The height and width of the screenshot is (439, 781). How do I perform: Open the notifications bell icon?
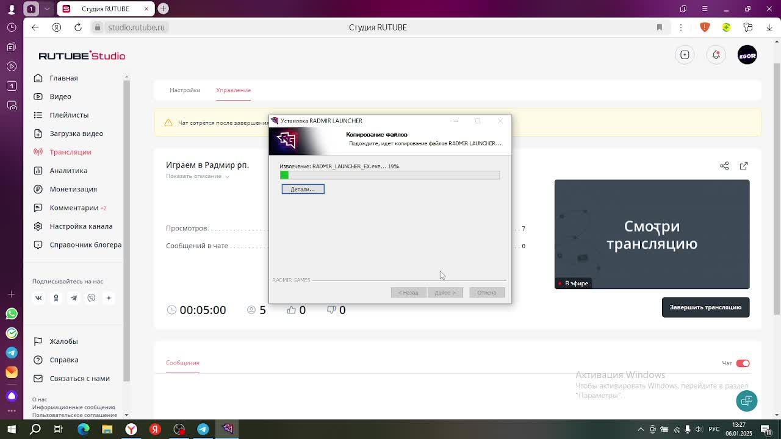716,55
